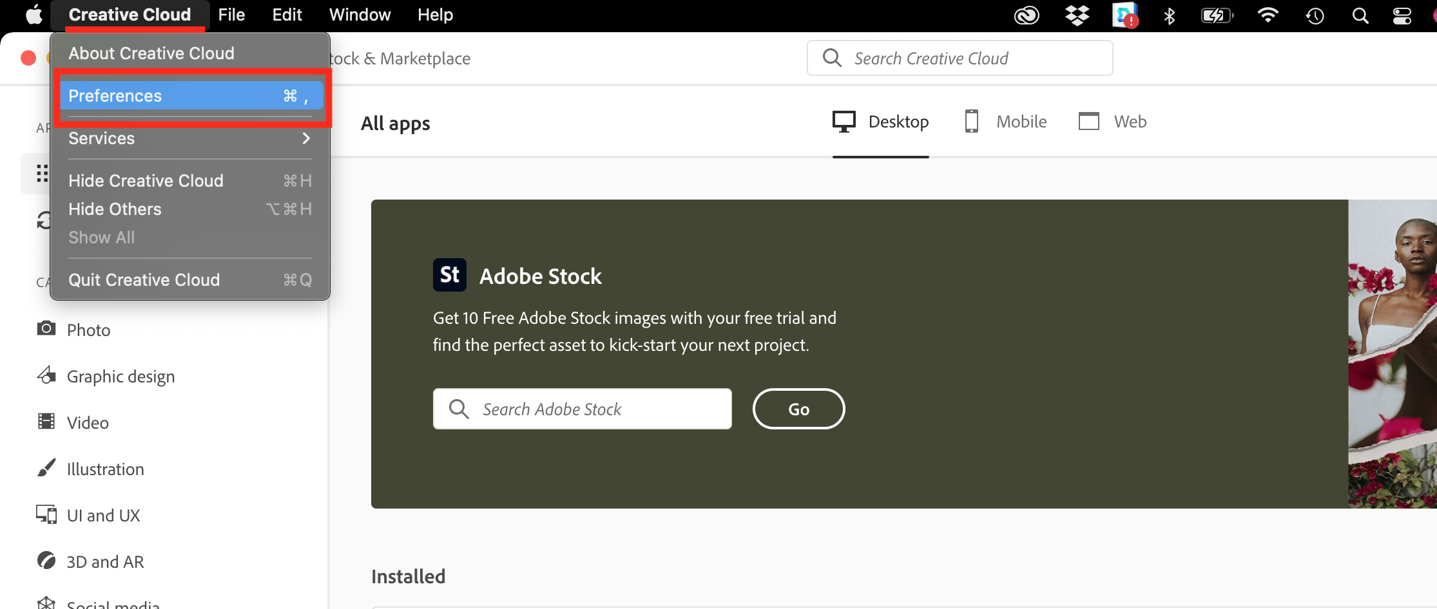1437x609 pixels.
Task: Open Wi-Fi status menu
Action: coord(1268,15)
